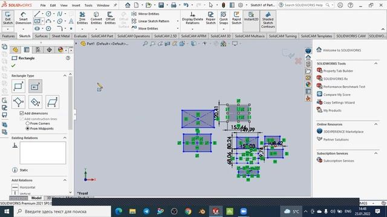Click Repair Sketch tool

click(210, 18)
